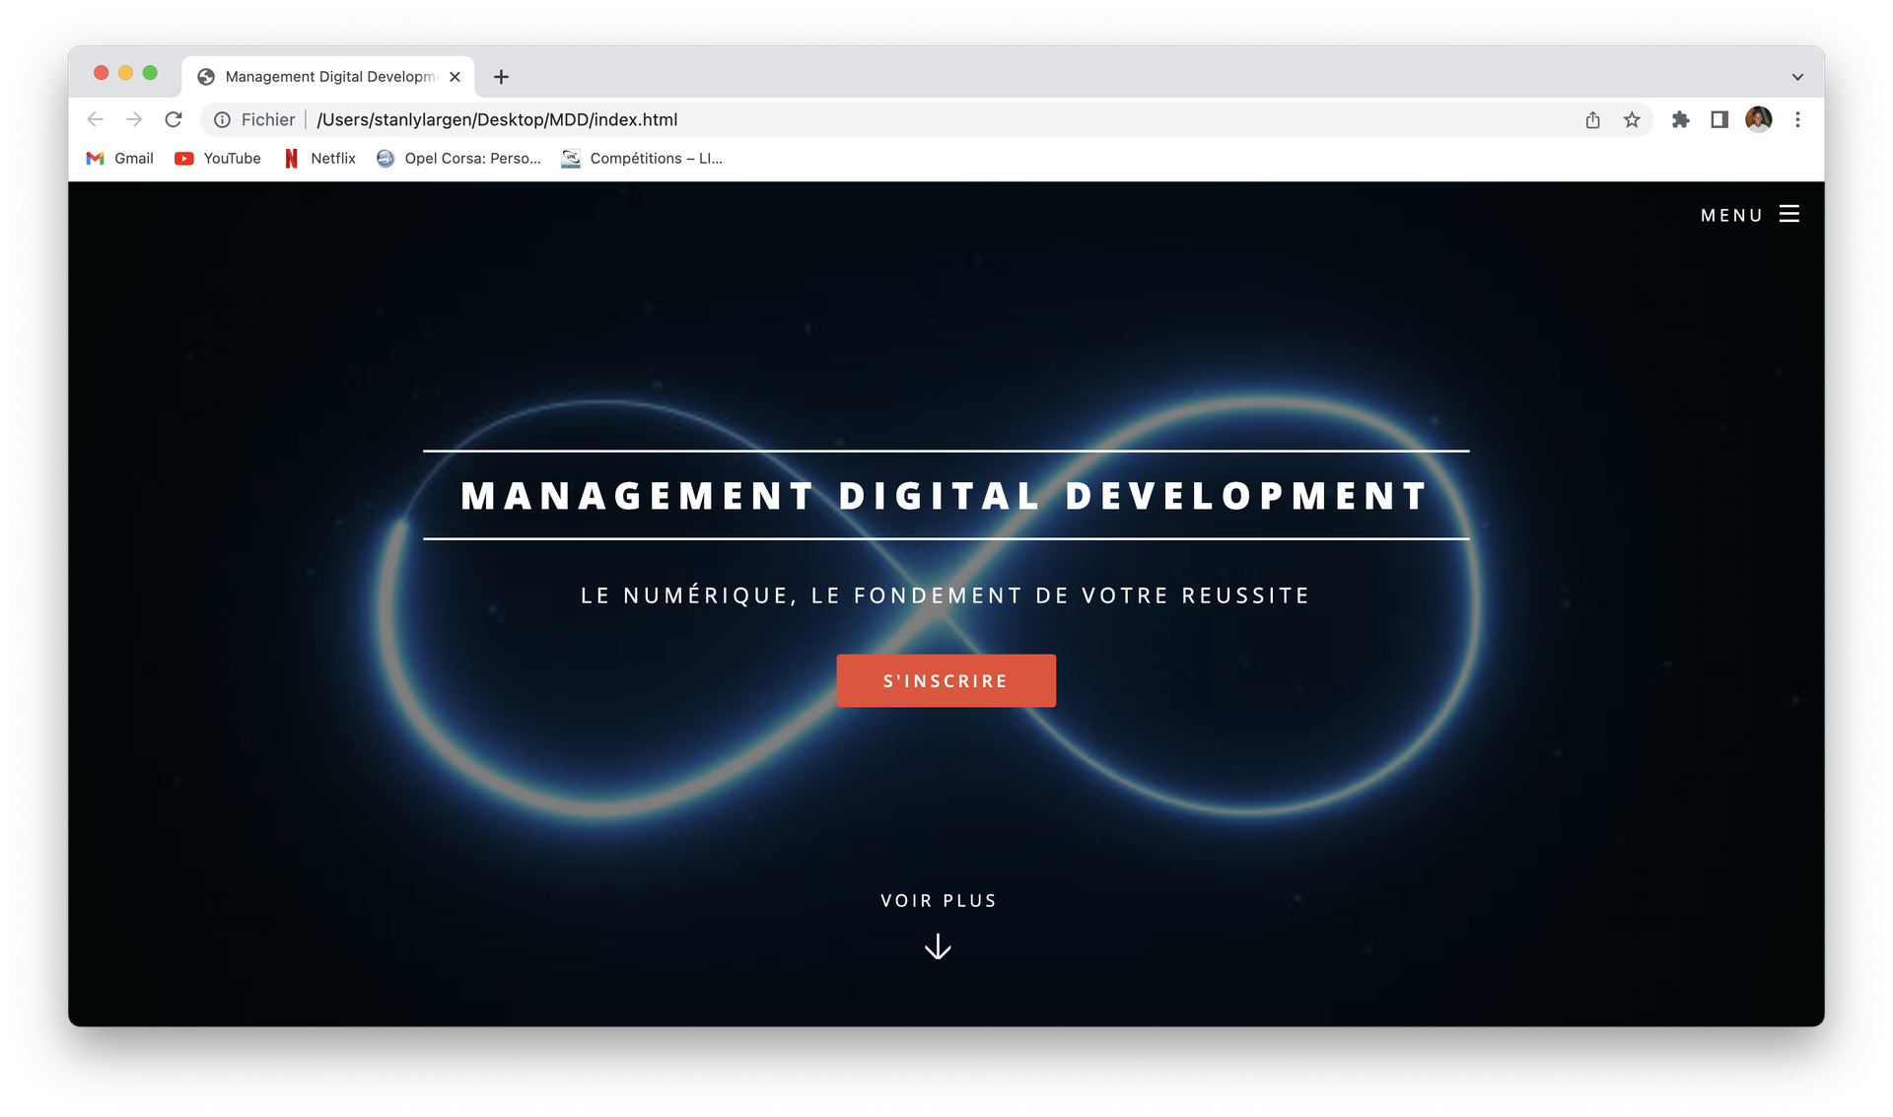Click the browser forward arrow
This screenshot has height=1117, width=1893.
[x=134, y=119]
